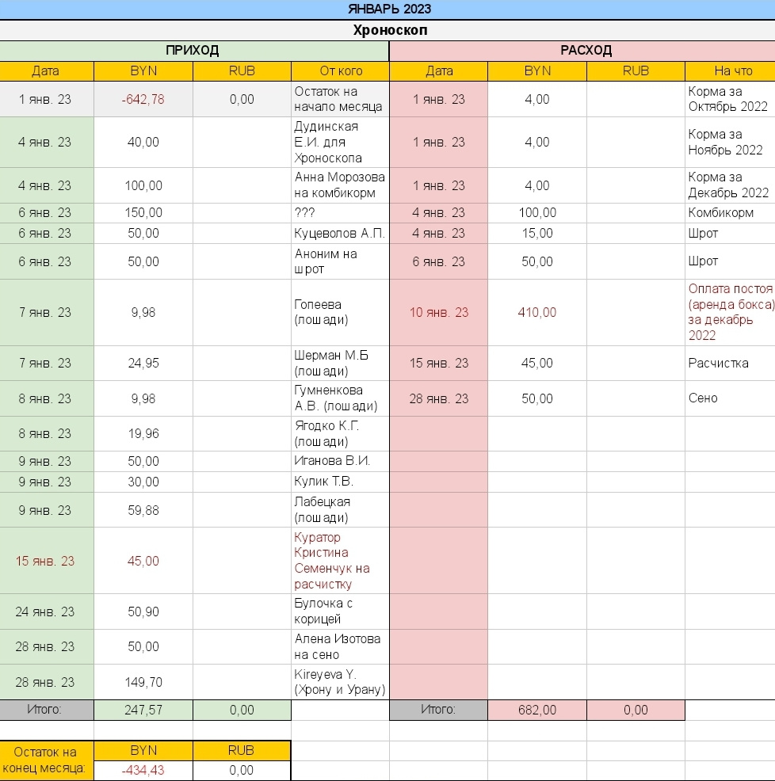Select the income total 247,57 cell
This screenshot has width=775, height=781.
click(143, 711)
